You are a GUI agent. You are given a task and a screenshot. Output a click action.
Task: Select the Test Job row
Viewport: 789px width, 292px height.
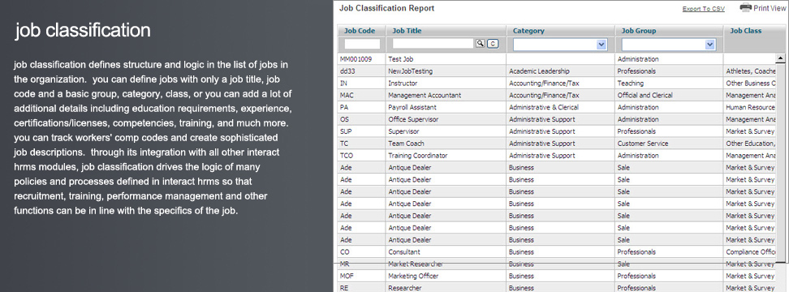pos(556,58)
